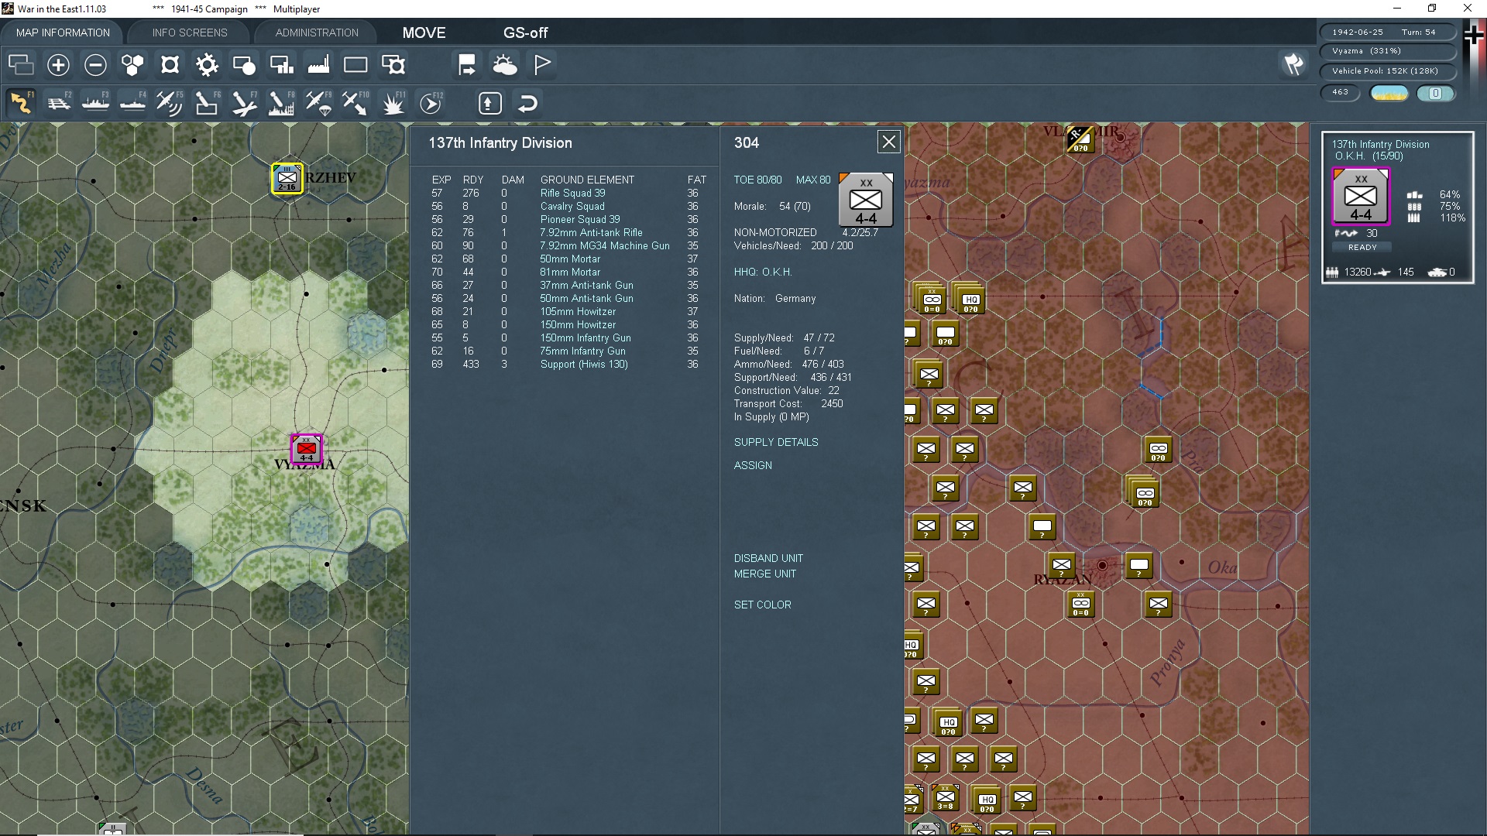This screenshot has width=1487, height=836.
Task: Click the gear cog icon in toolbar
Action: (x=207, y=64)
